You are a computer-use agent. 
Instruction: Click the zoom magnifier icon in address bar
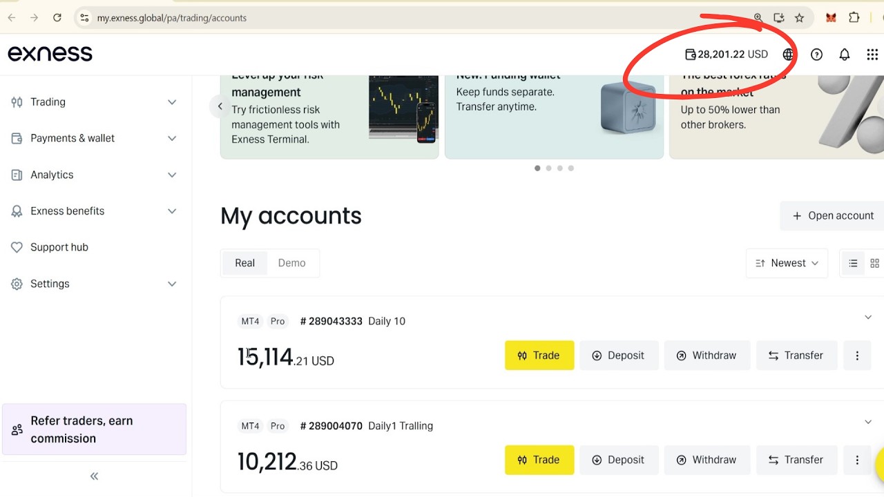click(758, 18)
